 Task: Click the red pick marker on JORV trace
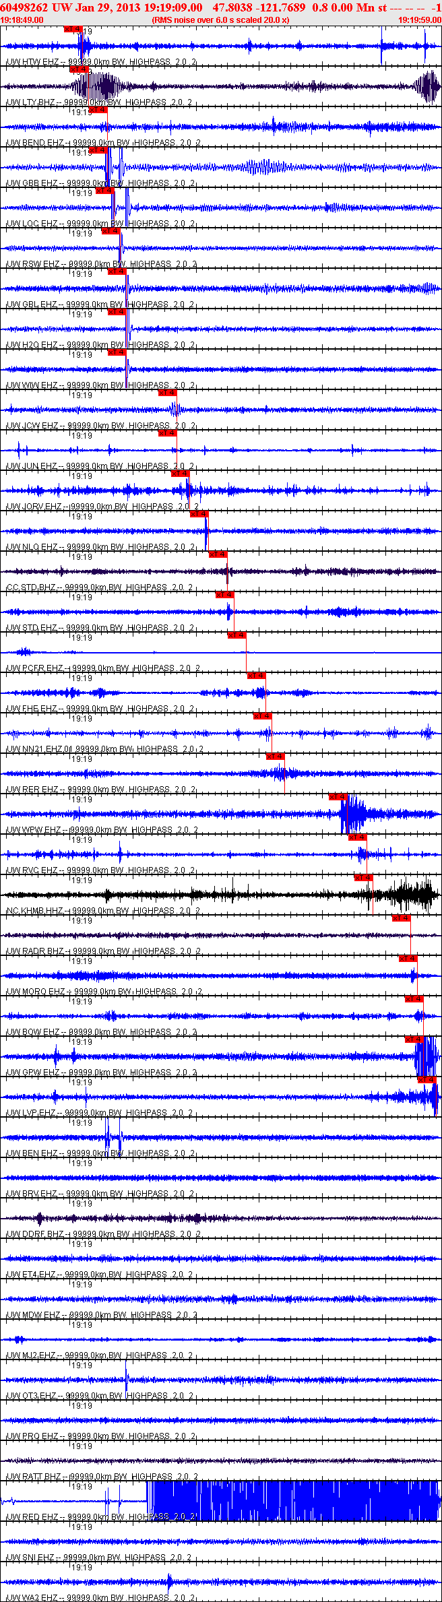181,474
